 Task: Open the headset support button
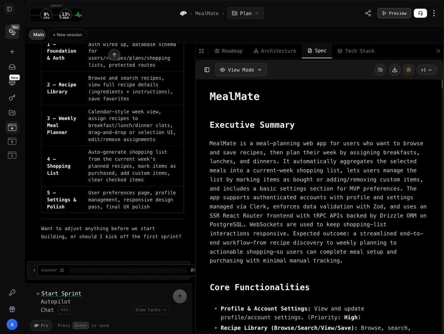[x=420, y=13]
